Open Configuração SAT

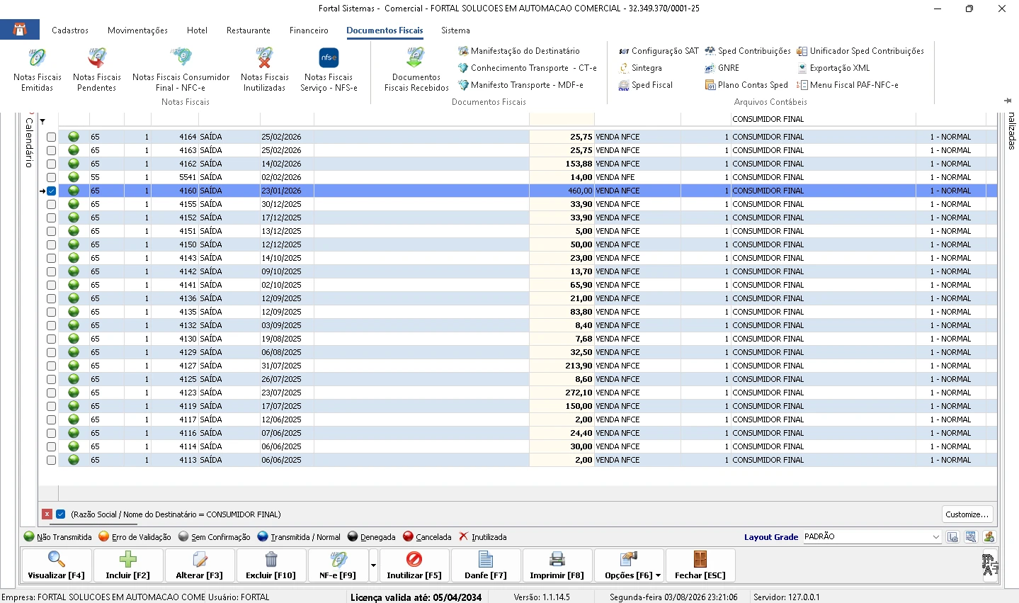coord(659,51)
